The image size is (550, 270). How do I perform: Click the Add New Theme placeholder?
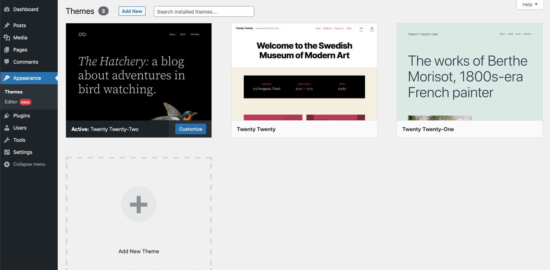139,204
